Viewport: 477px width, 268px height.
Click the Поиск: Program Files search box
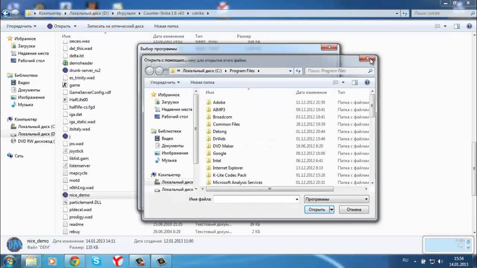[339, 71]
